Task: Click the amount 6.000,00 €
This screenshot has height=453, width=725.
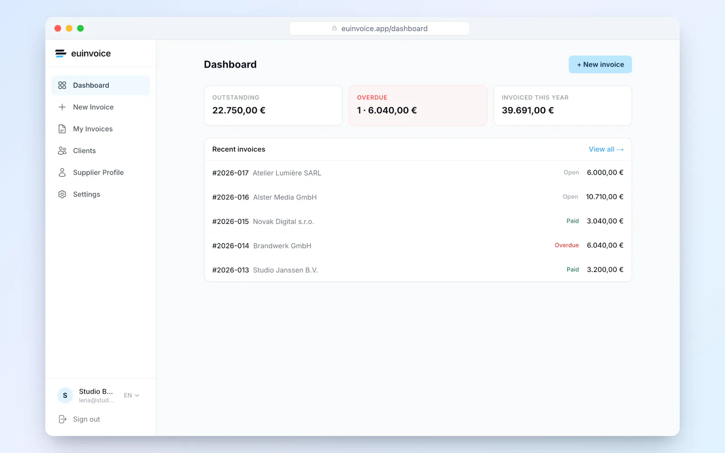Action: [605, 173]
